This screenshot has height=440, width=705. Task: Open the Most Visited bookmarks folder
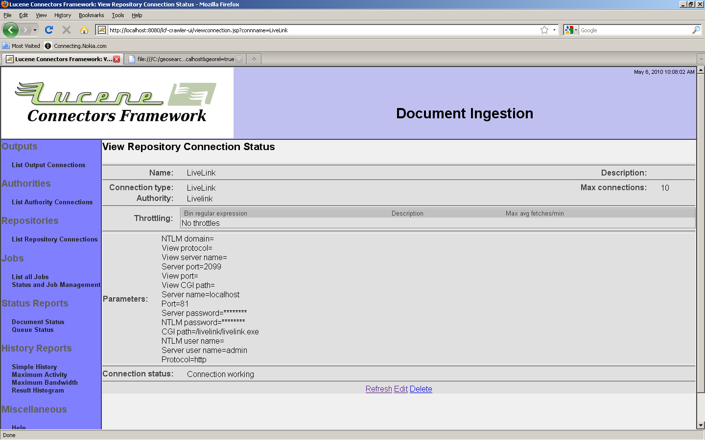pyautogui.click(x=21, y=46)
